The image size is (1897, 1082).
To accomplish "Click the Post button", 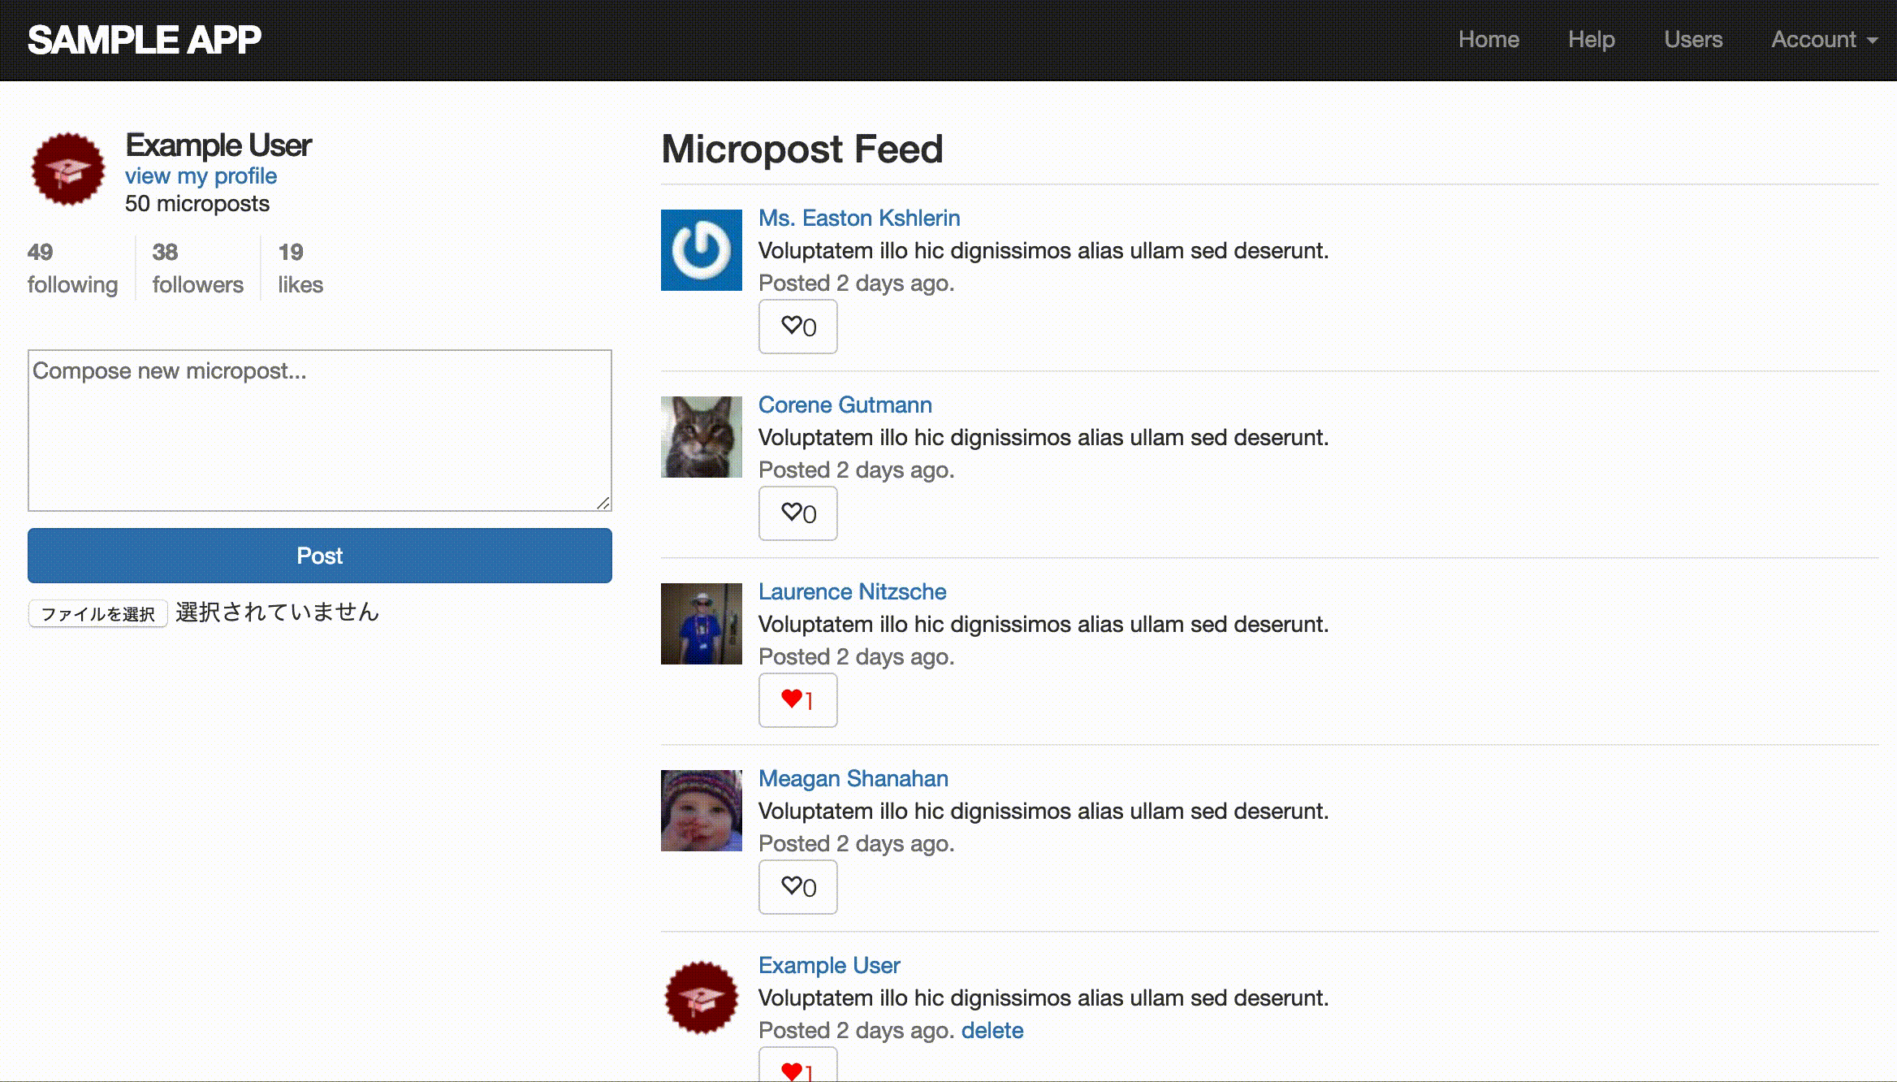I will 319,556.
